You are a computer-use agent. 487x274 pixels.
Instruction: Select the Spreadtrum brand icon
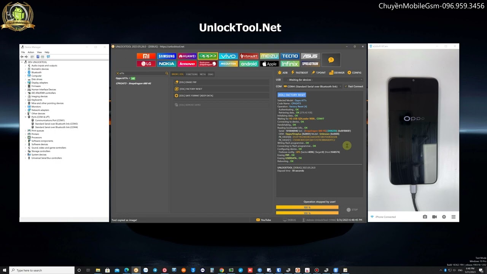point(310,64)
